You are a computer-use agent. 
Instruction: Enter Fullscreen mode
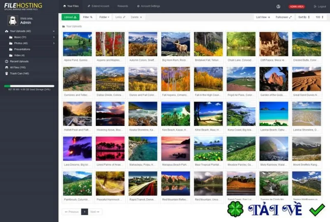coord(283,17)
